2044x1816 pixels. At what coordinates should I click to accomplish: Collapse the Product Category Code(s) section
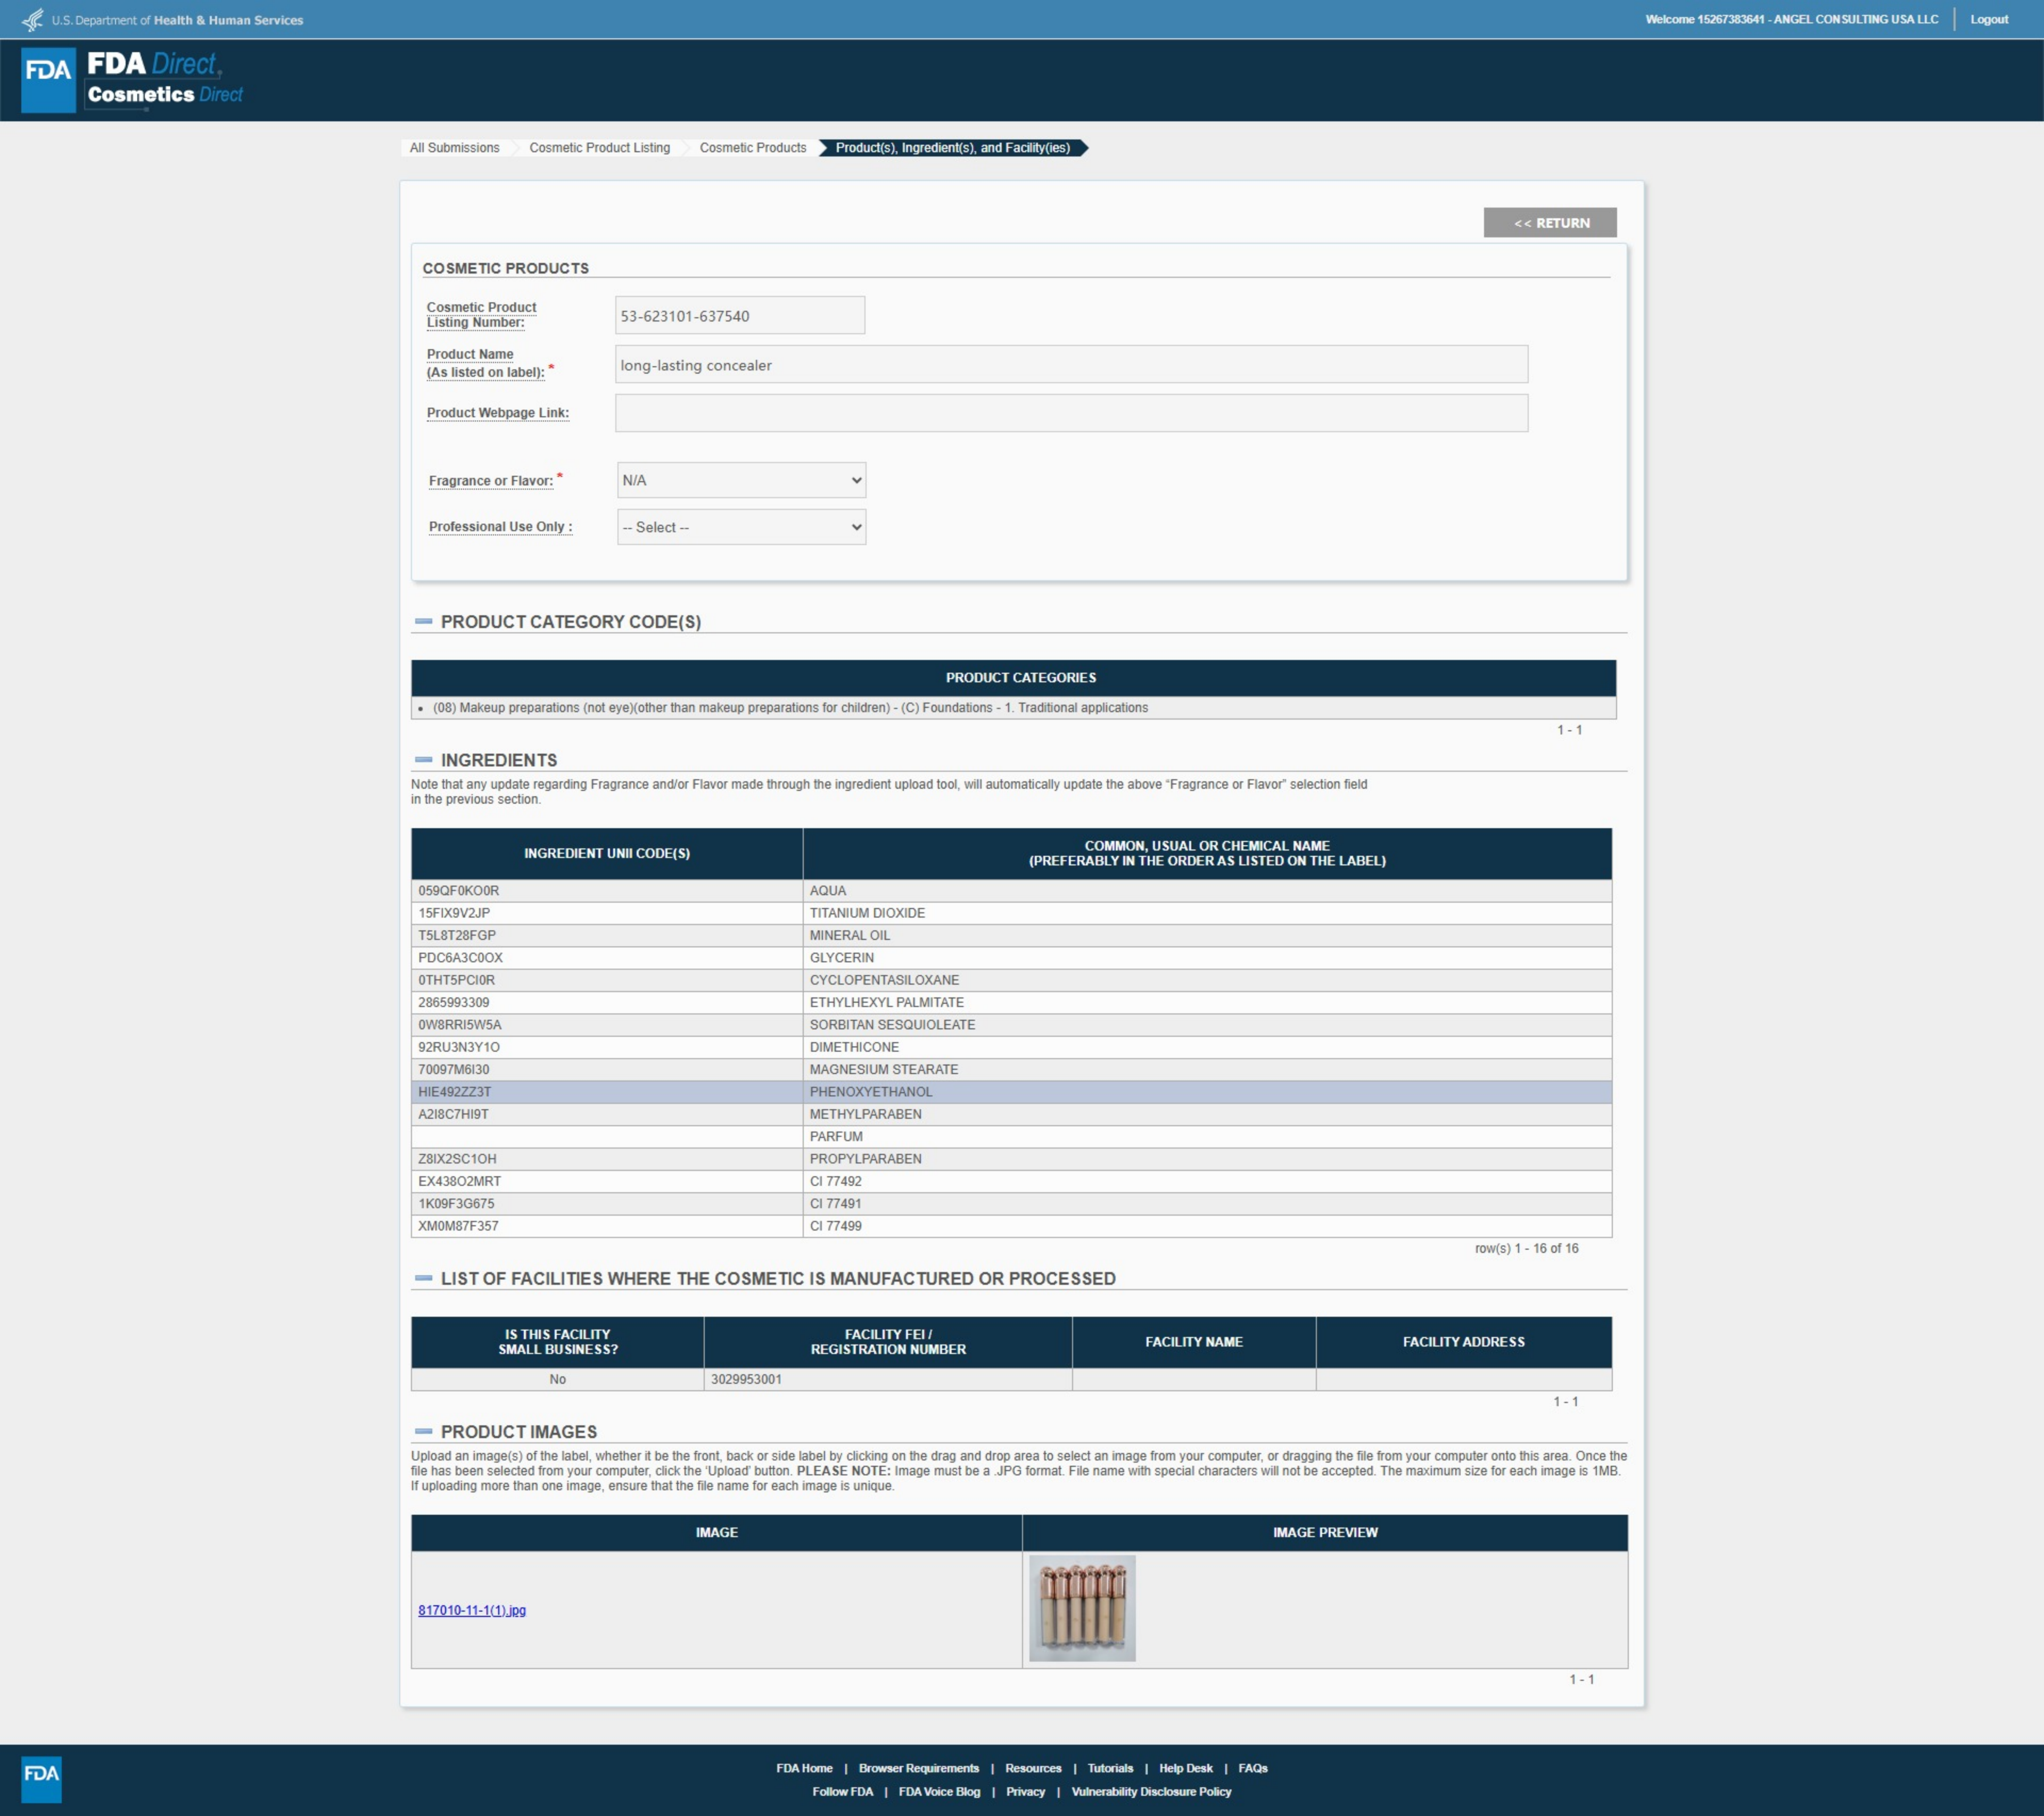pyautogui.click(x=423, y=622)
